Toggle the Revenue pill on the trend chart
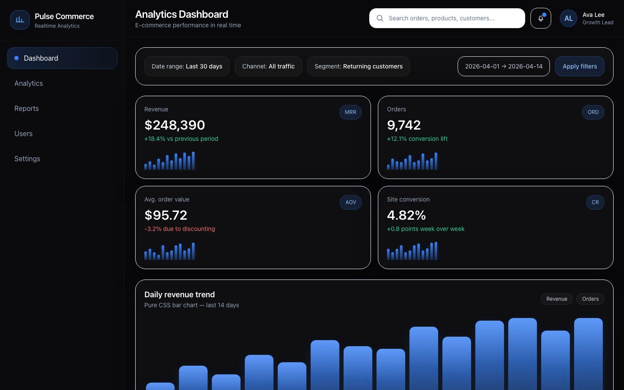This screenshot has width=624, height=390. point(556,299)
